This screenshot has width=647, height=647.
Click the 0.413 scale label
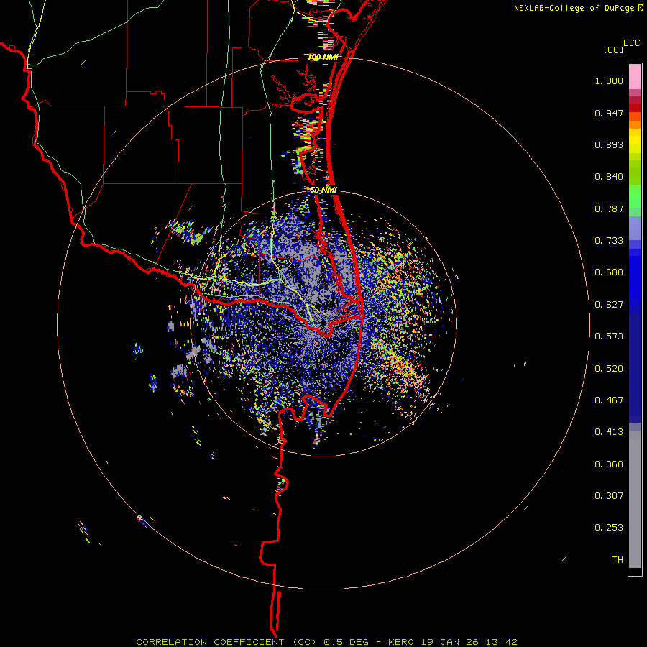tap(609, 432)
